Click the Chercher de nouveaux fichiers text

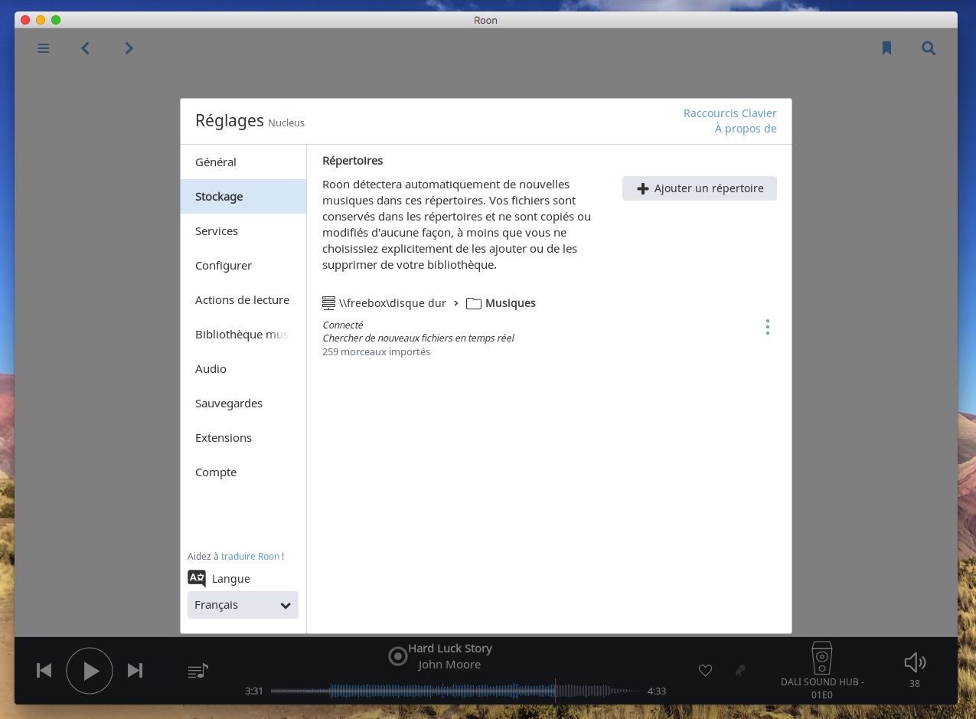418,338
